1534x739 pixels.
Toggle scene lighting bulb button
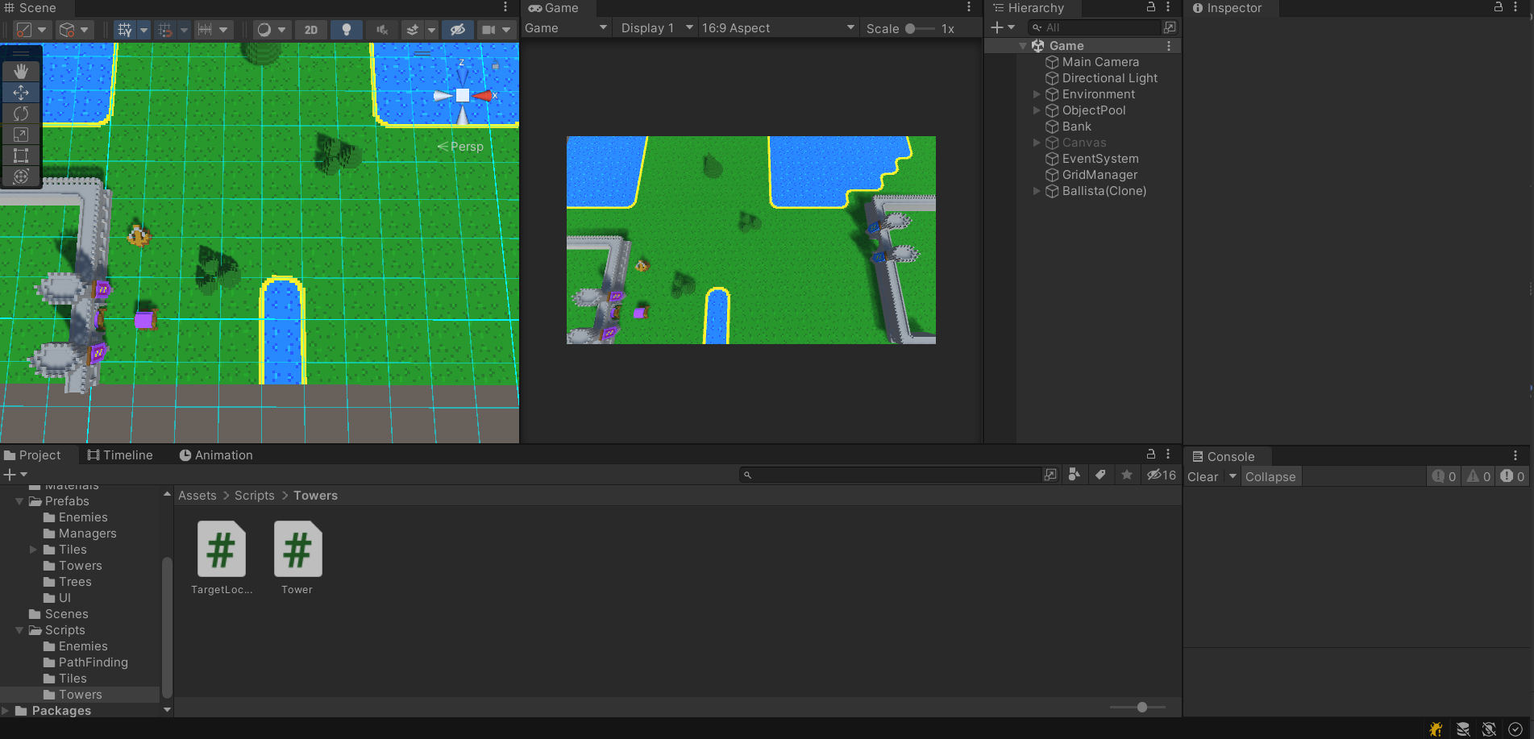tap(347, 30)
